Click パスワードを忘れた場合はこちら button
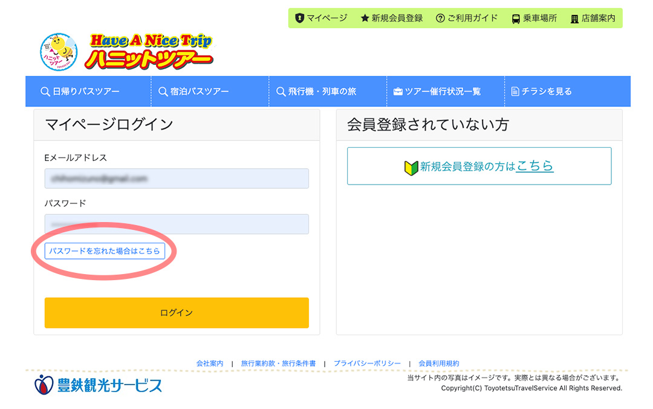The height and width of the screenshot is (409, 653). (105, 250)
